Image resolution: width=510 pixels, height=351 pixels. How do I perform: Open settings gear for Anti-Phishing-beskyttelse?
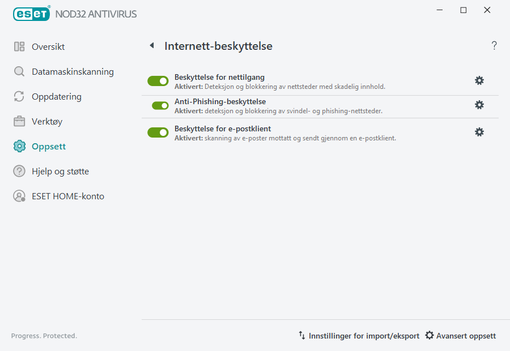(479, 105)
